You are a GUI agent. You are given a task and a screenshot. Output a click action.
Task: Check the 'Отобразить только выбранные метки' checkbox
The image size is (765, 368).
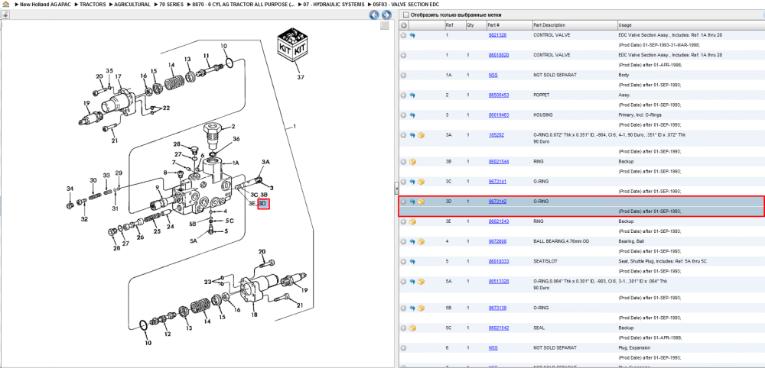click(x=406, y=15)
